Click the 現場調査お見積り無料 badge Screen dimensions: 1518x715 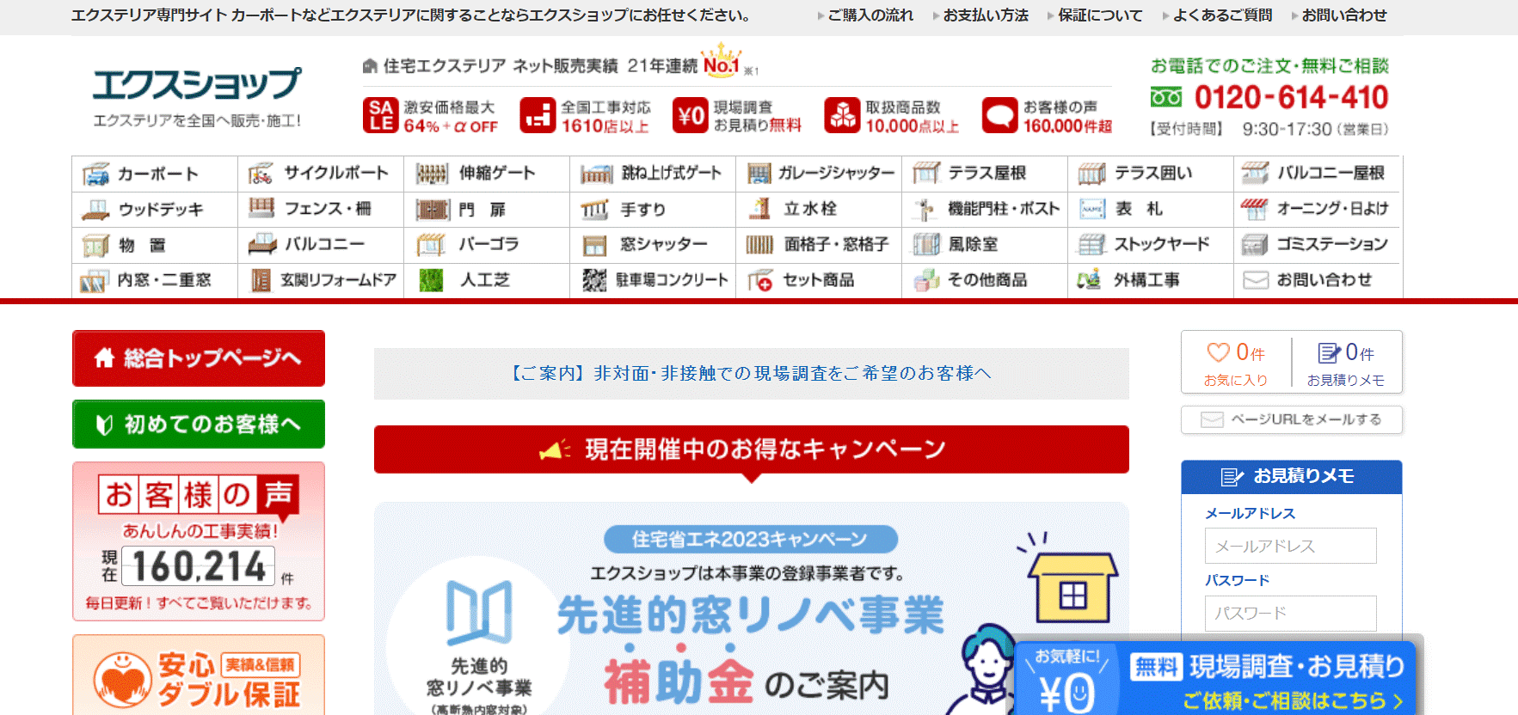pyautogui.click(x=737, y=116)
